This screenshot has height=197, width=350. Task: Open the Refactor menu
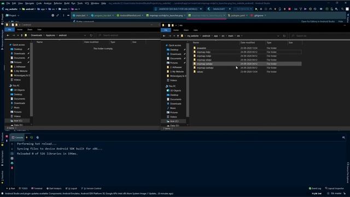coord(58,3)
